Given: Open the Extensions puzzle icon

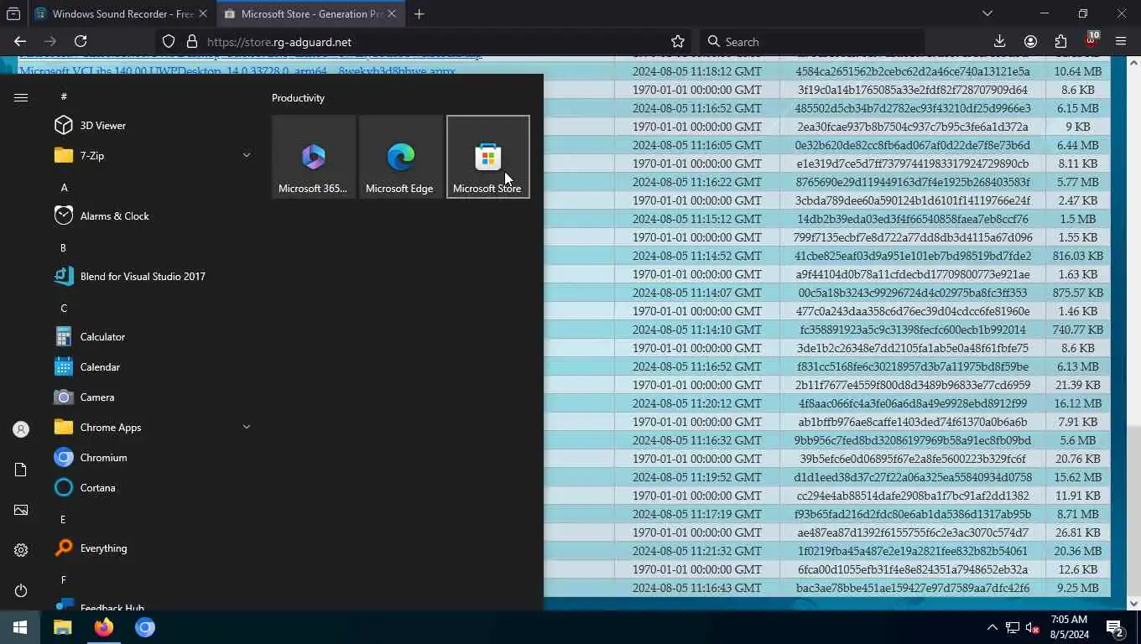Looking at the screenshot, I should tap(1060, 41).
